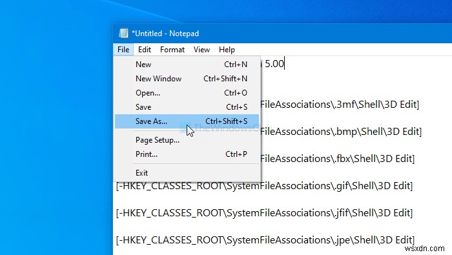Open the Help menu
The width and height of the screenshot is (452, 255).
(227, 50)
